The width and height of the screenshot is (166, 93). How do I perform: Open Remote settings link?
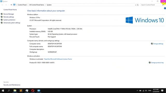click(9, 17)
